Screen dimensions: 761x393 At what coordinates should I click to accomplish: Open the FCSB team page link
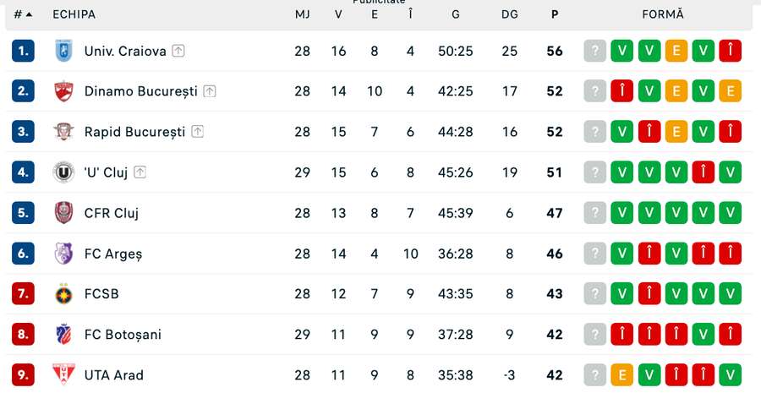coord(101,294)
